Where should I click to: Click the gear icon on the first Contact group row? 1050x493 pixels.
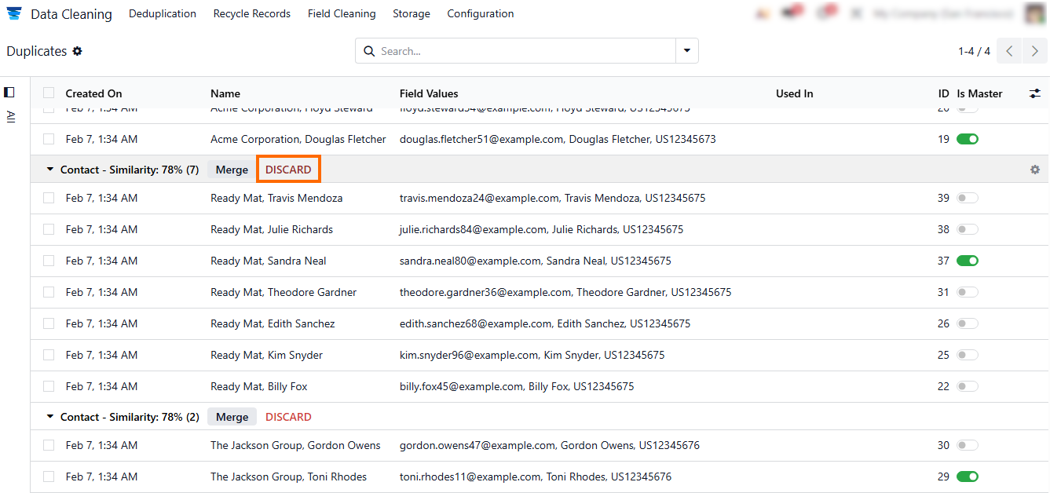(x=1035, y=170)
